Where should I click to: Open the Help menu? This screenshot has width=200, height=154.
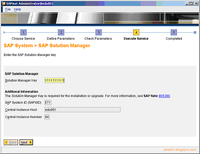[17, 9]
